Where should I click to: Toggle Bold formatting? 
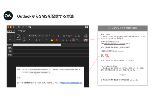point(29,40)
